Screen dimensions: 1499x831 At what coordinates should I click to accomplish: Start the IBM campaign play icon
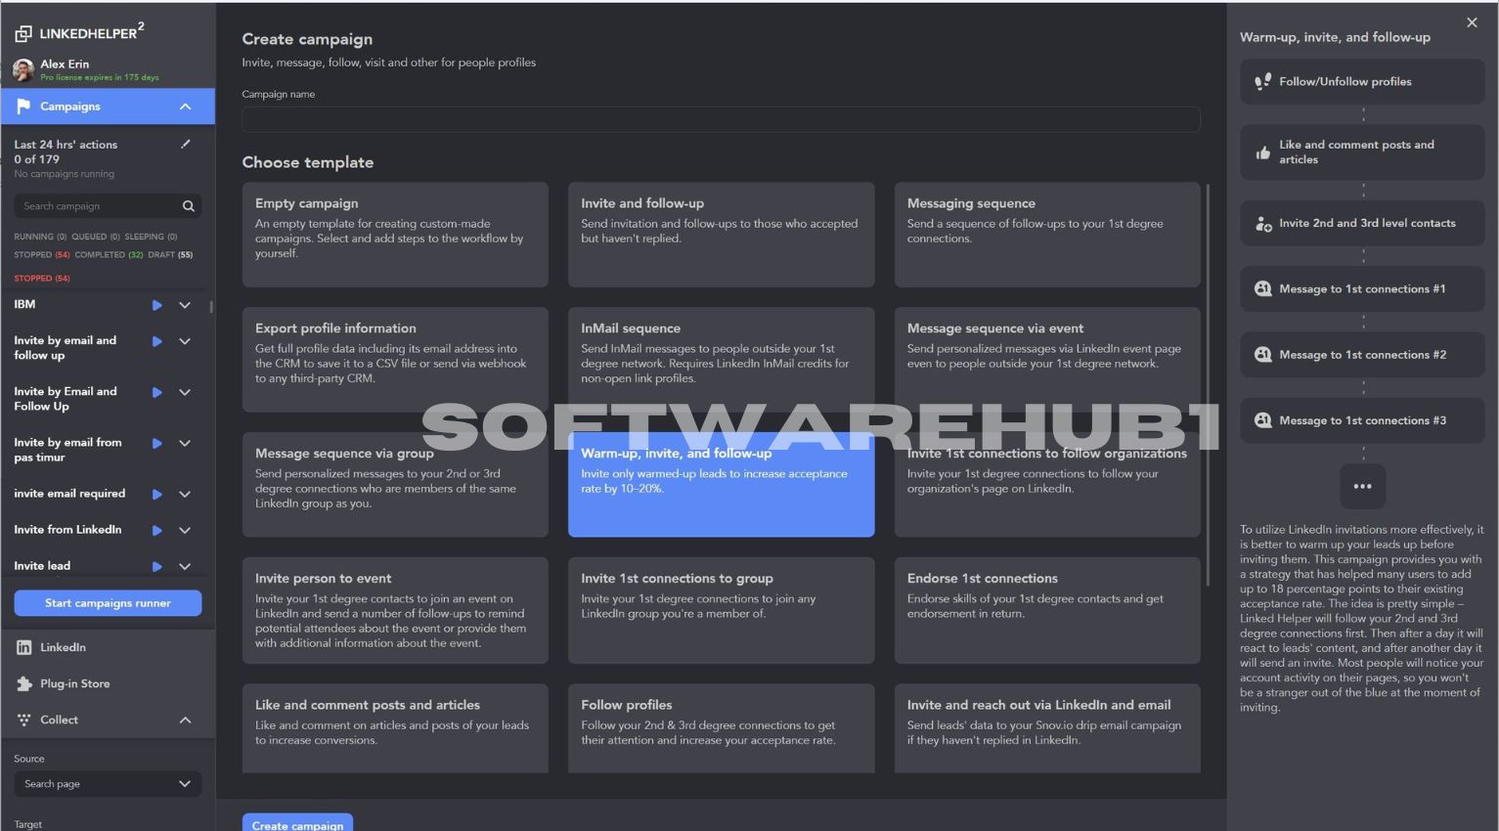click(x=156, y=305)
